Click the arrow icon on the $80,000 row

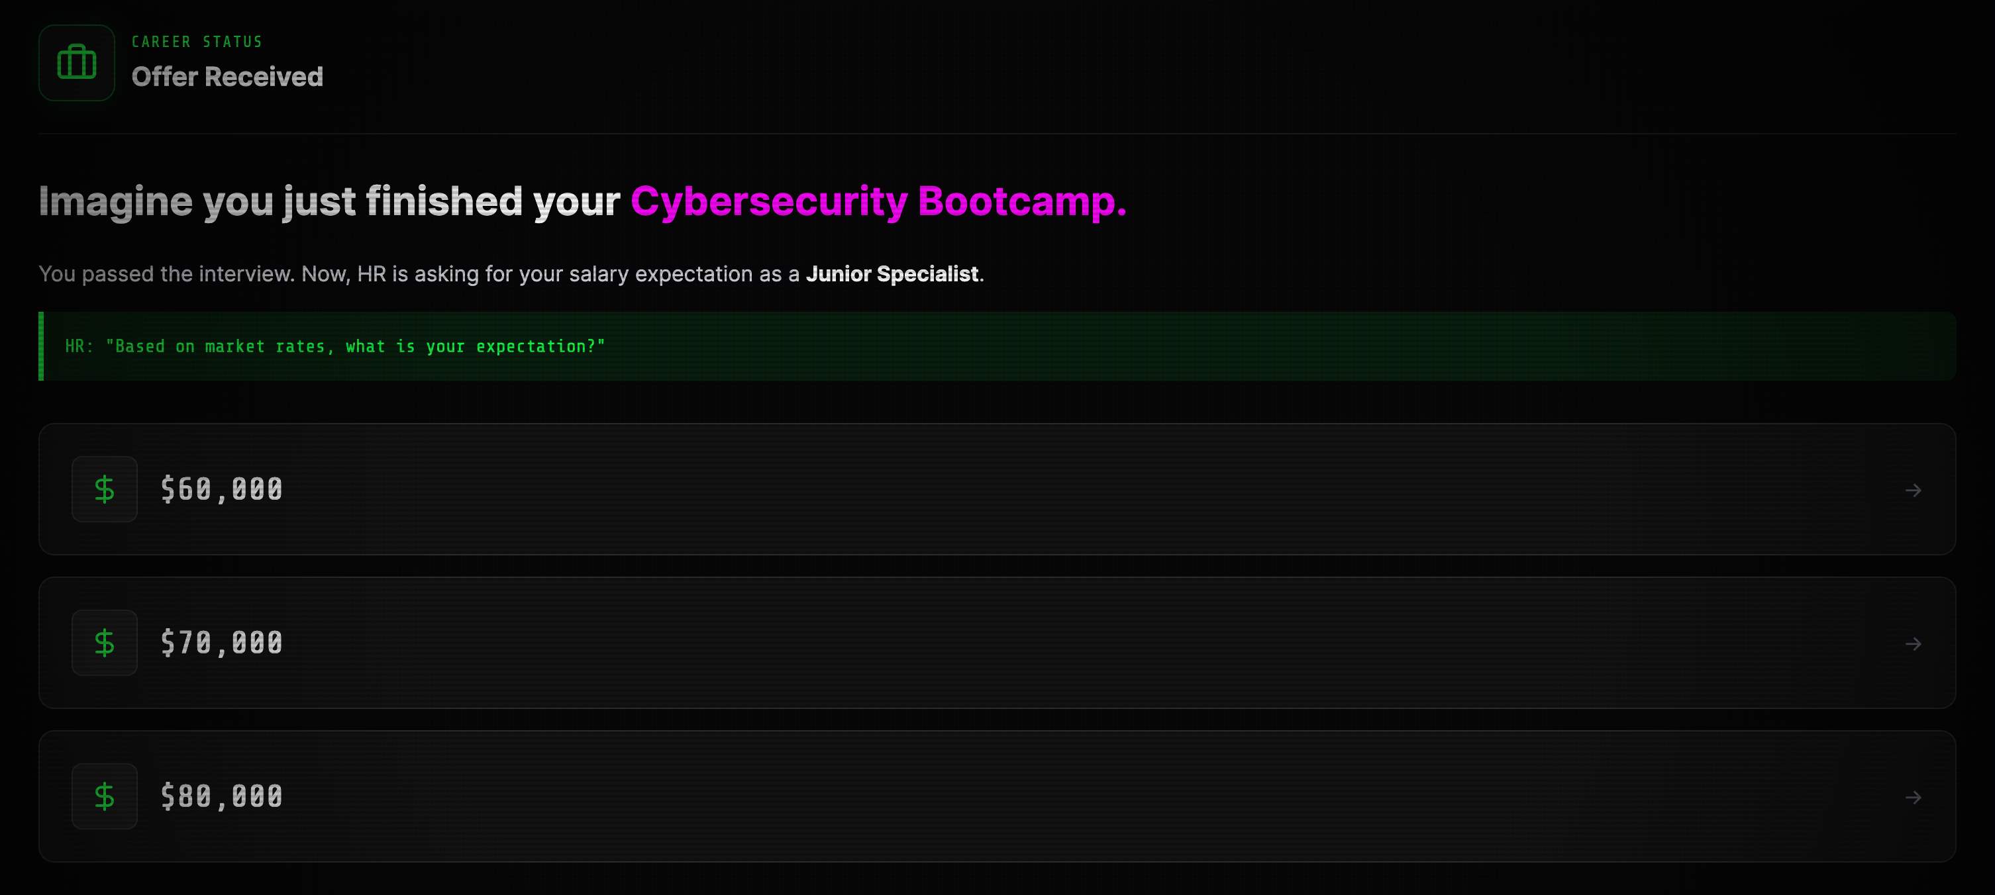pyautogui.click(x=1914, y=796)
